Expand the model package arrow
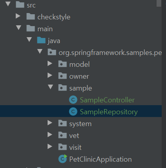Viewport: 166px width, 168px height. point(50,64)
